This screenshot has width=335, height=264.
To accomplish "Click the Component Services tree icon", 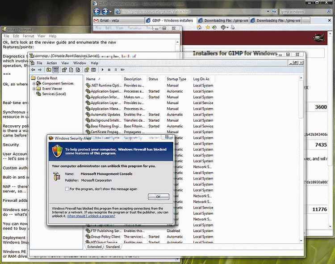I will 39,83.
